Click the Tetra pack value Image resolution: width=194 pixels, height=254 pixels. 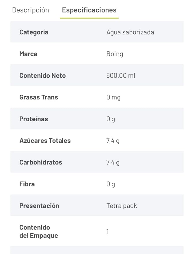(x=122, y=206)
